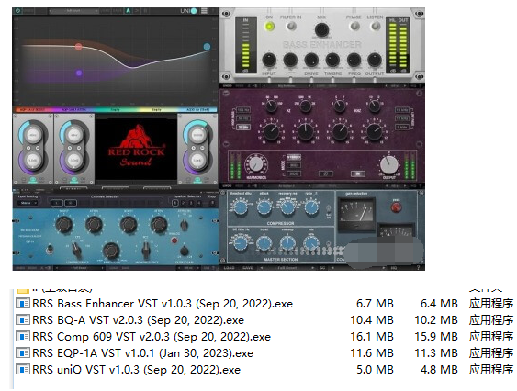Viewport: 517px width, 391px height.
Task: Select the 18 kHz low pass button on BQ-A
Action: click(402, 109)
